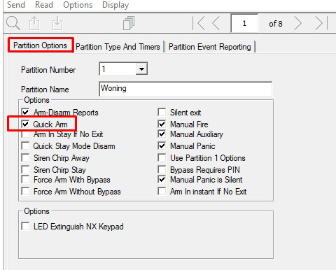Enable Bypass Requires PIN
Viewport: 336px width, 270px height.
(162, 169)
